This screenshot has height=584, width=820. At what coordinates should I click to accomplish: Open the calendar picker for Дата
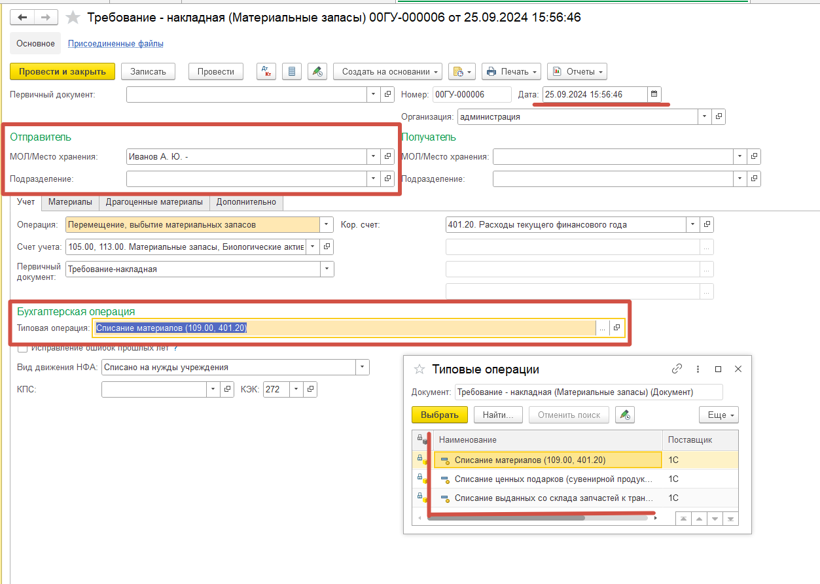click(x=655, y=95)
